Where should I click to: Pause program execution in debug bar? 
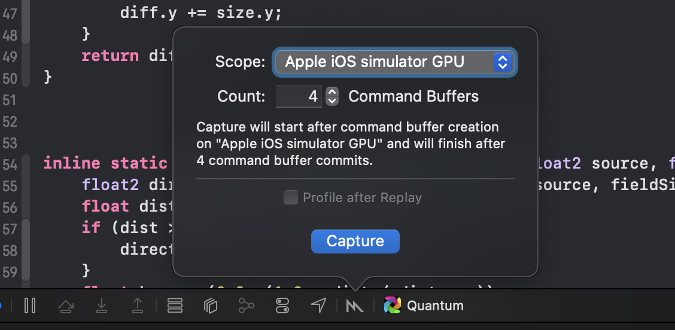tap(30, 306)
